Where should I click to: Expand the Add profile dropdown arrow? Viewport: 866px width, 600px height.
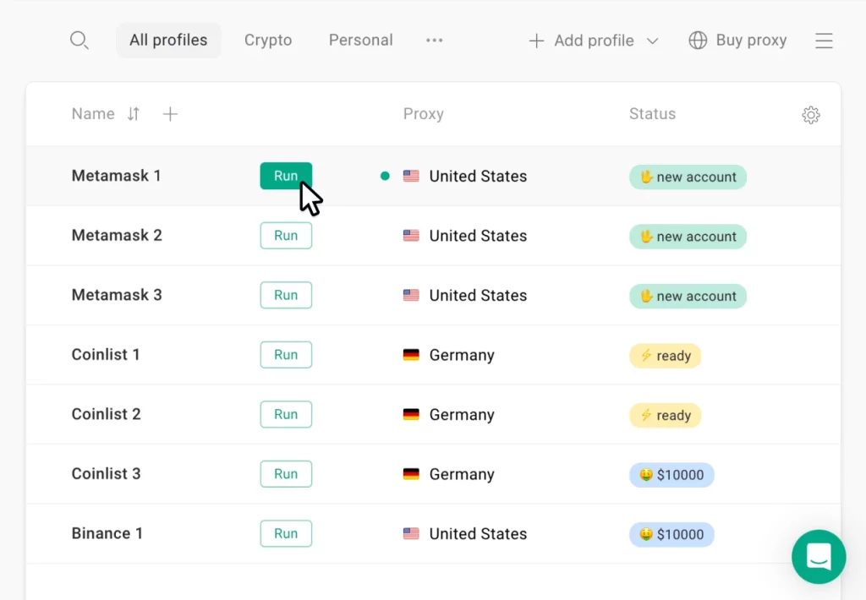coord(652,41)
